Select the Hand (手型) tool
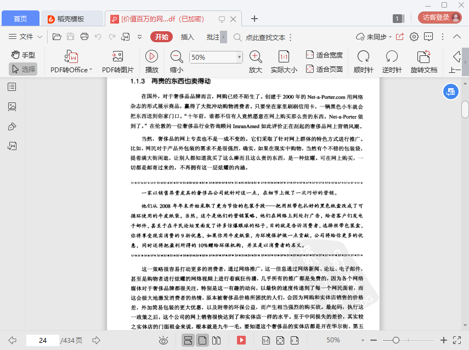Viewport: 469px width, 350px height. point(23,55)
